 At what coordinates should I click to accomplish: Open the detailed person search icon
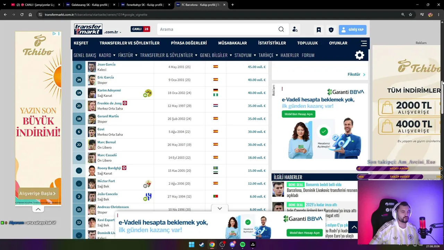pos(295,30)
